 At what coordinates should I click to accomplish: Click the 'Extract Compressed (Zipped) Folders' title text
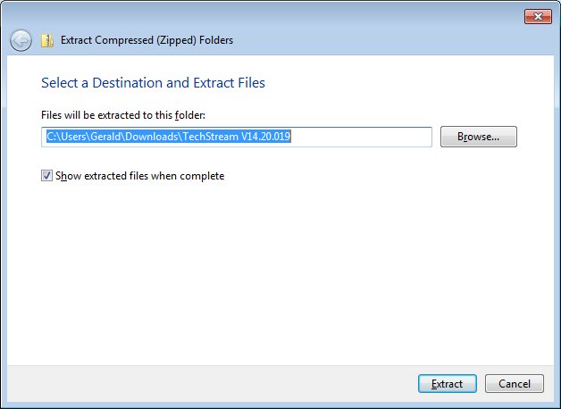point(147,40)
